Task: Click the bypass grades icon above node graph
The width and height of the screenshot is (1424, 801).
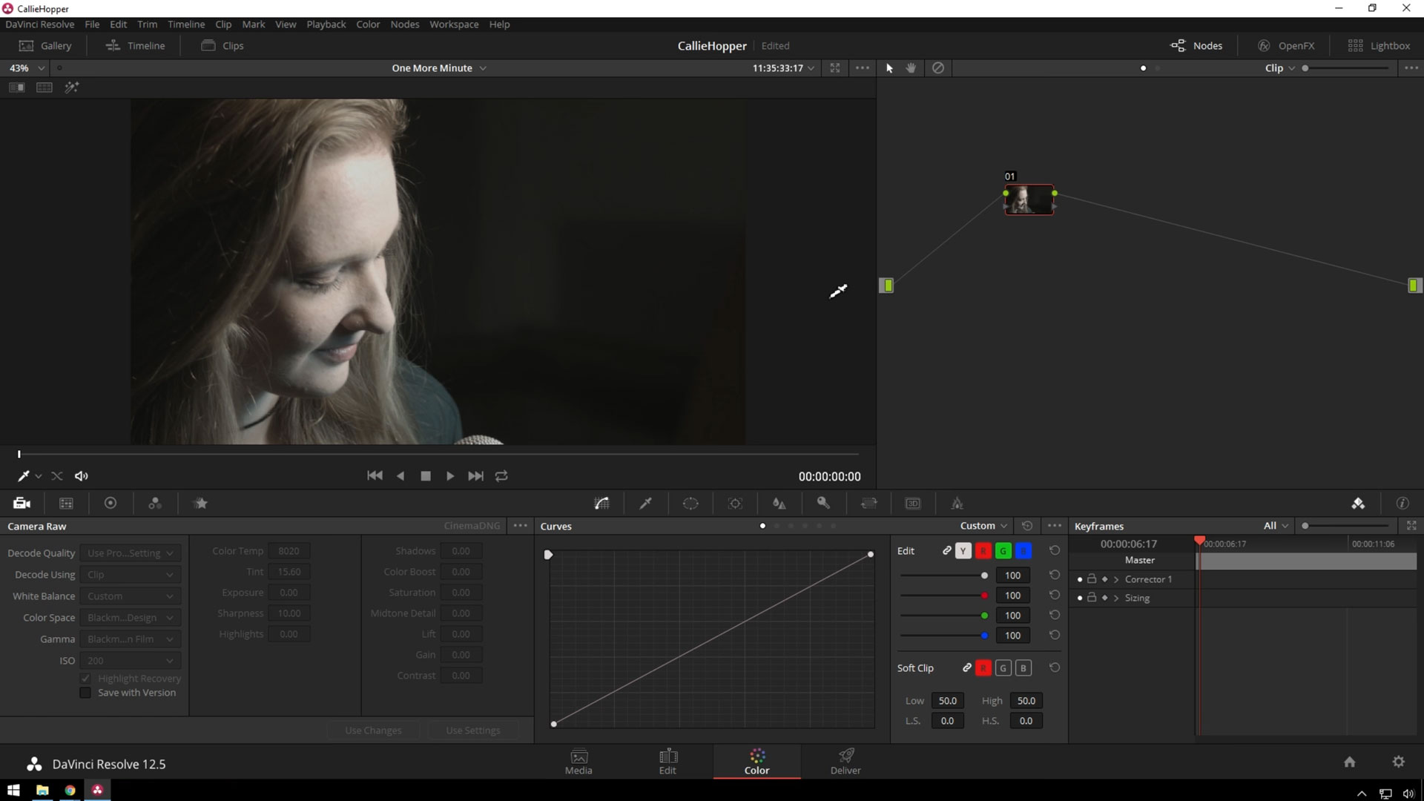Action: click(938, 68)
